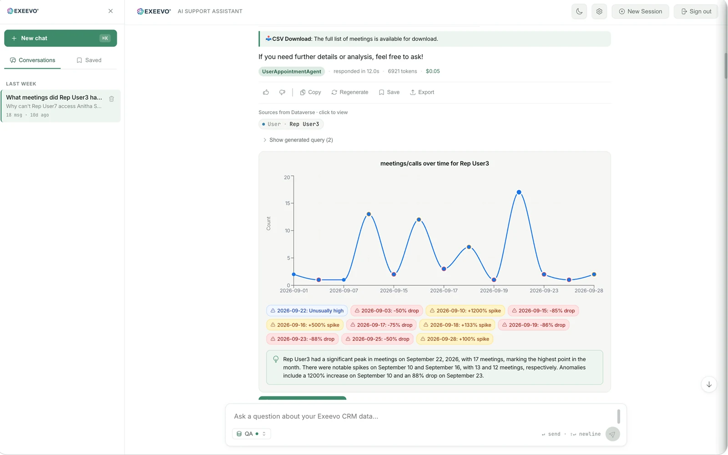Create a new chat

click(61, 38)
